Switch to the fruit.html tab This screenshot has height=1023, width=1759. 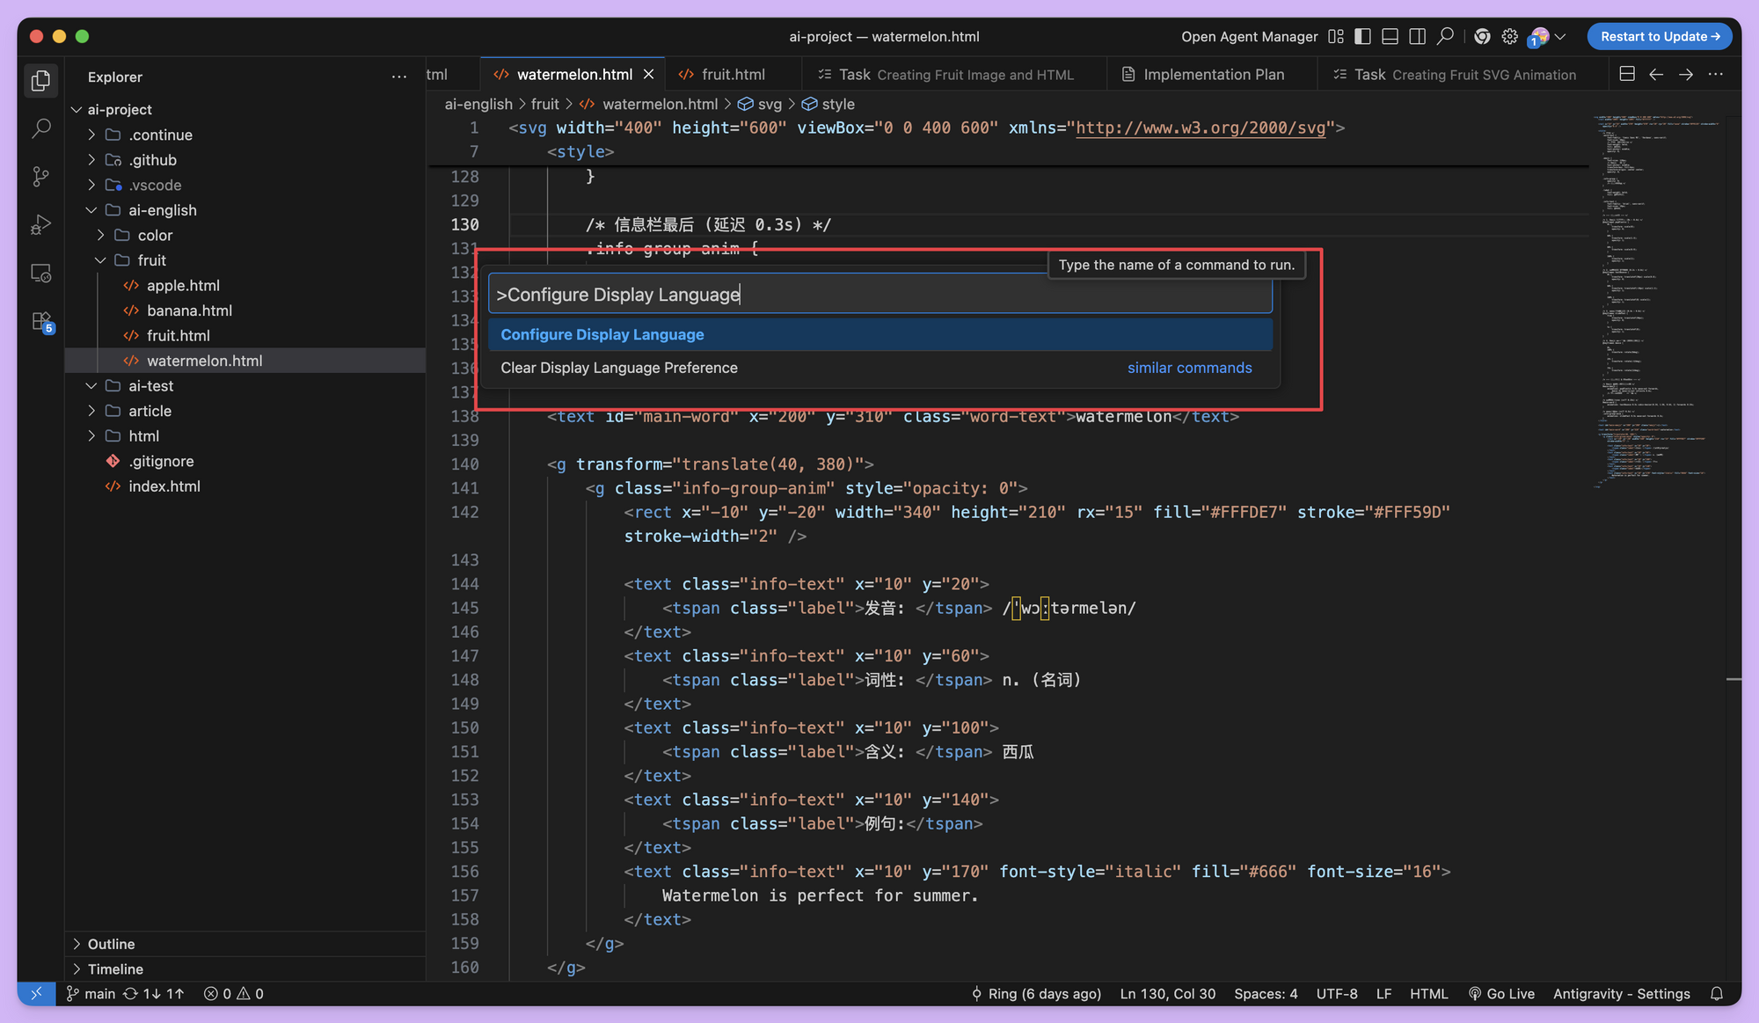click(733, 75)
